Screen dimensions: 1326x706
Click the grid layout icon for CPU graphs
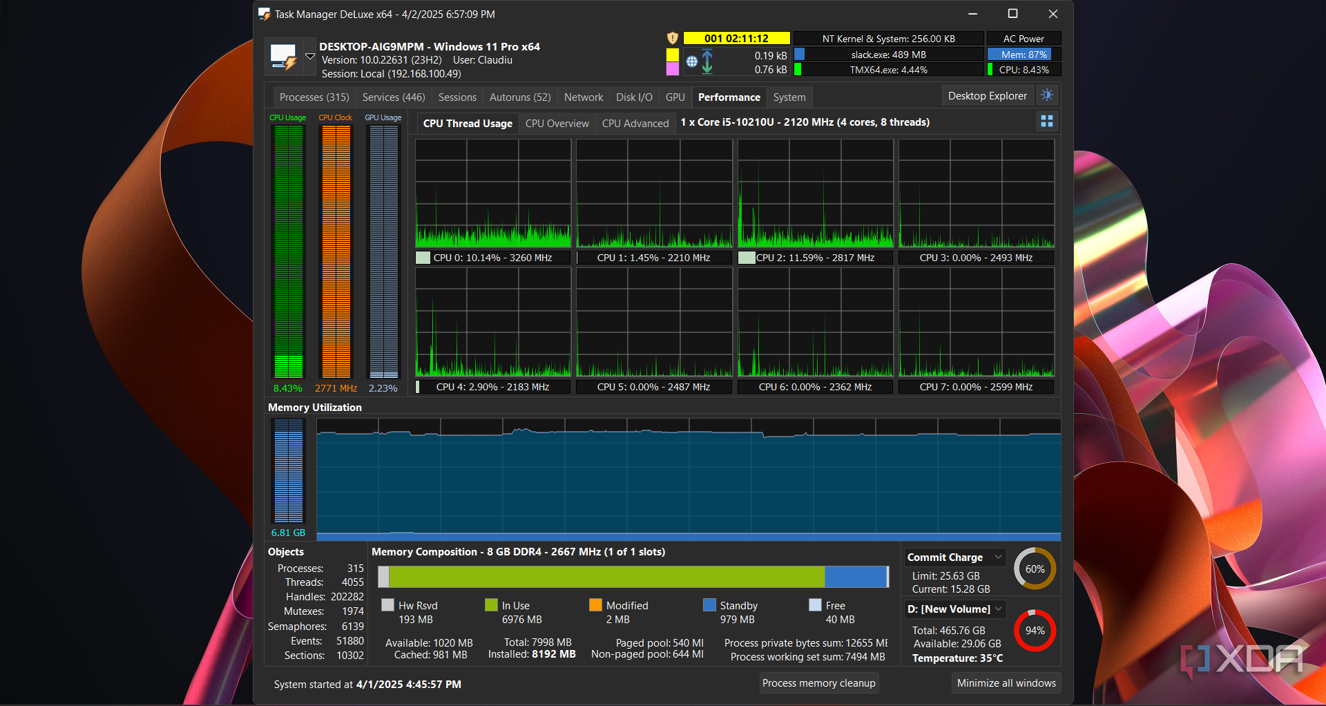(x=1047, y=122)
